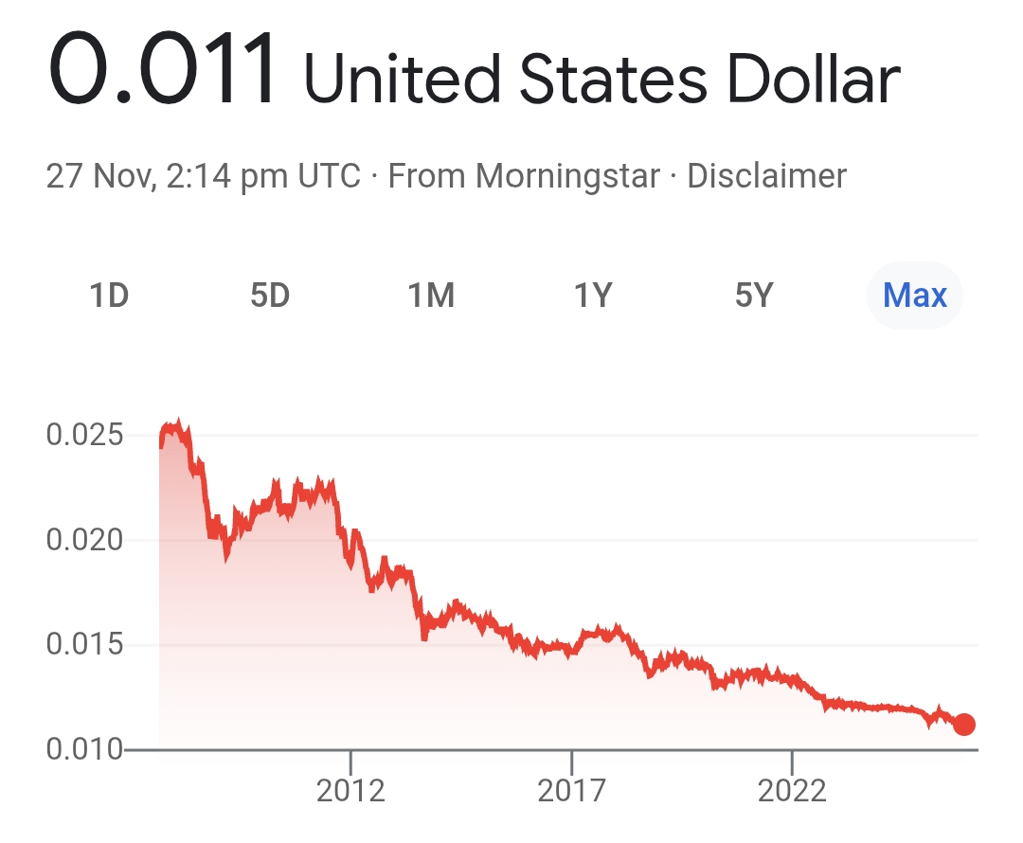Image resolution: width=1023 pixels, height=843 pixels.
Task: Select the 2022 x-axis year marker
Action: tap(792, 789)
